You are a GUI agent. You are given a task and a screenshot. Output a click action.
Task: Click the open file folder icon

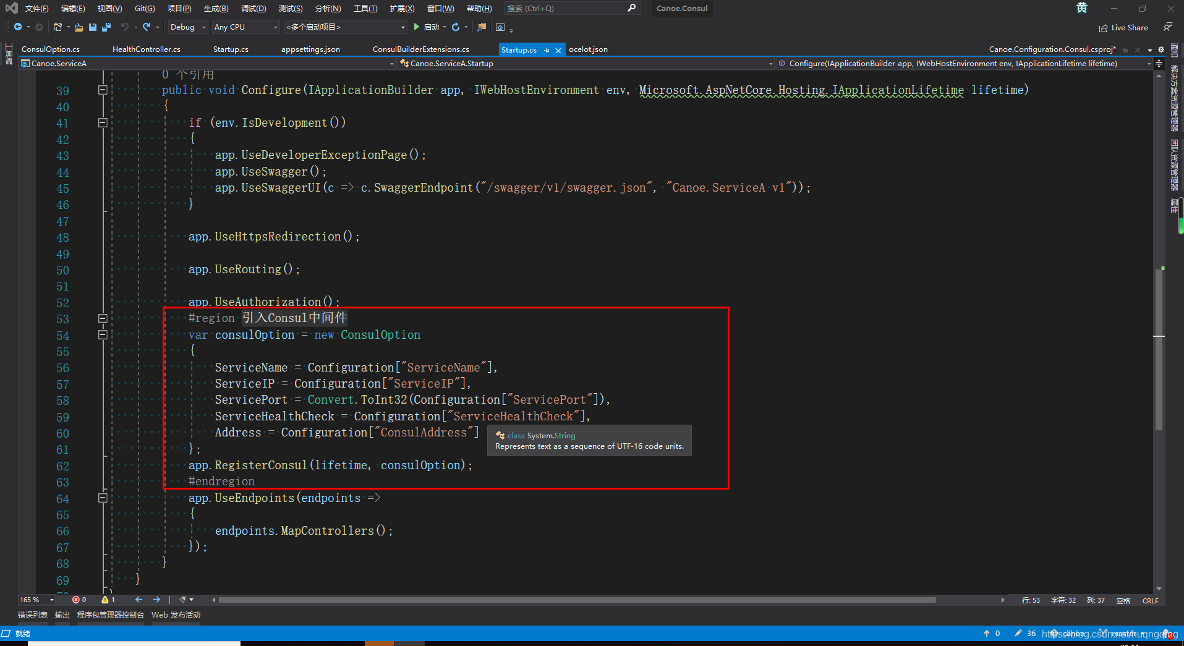point(79,27)
